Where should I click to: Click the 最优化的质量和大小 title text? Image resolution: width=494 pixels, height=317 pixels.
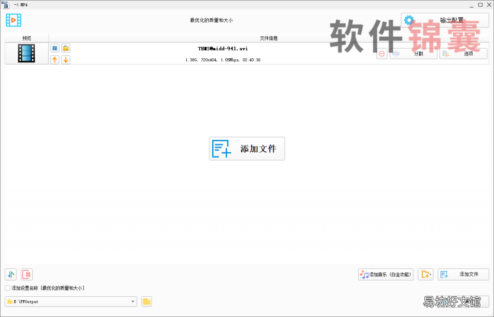tap(211, 20)
